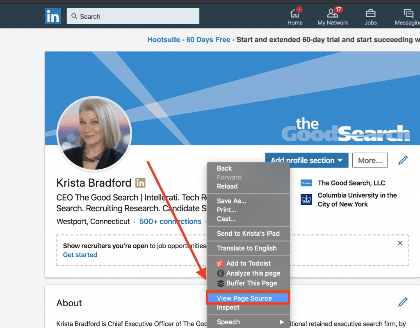Open the 500+ connections link
This screenshot has width=420, height=328.
(170, 222)
